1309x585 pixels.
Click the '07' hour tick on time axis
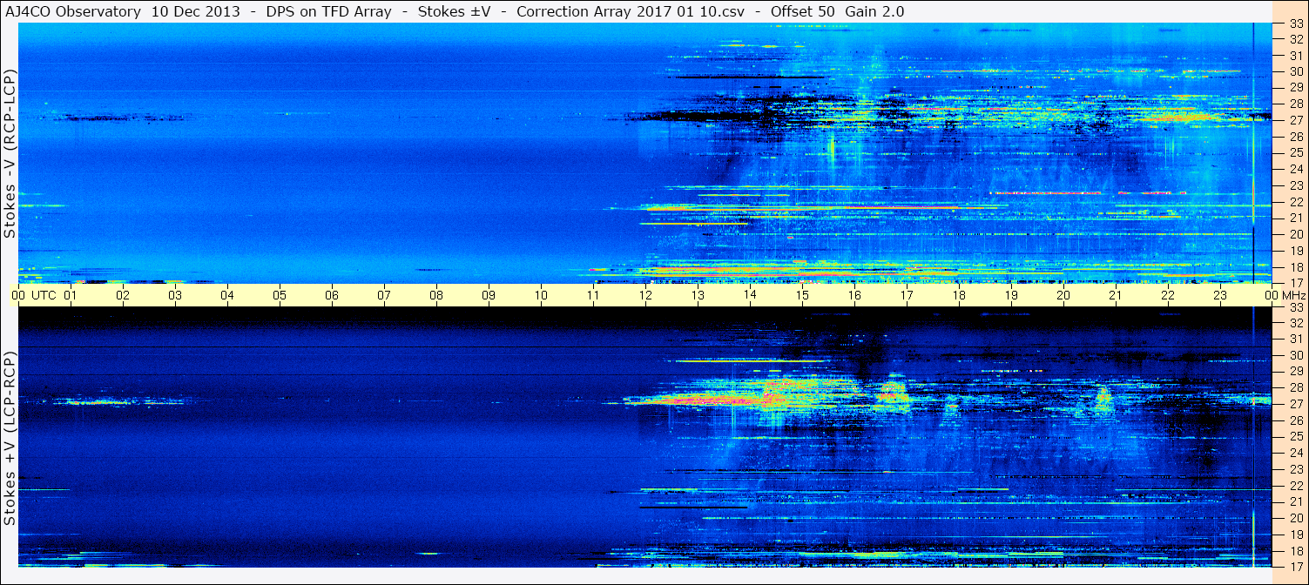(x=384, y=295)
